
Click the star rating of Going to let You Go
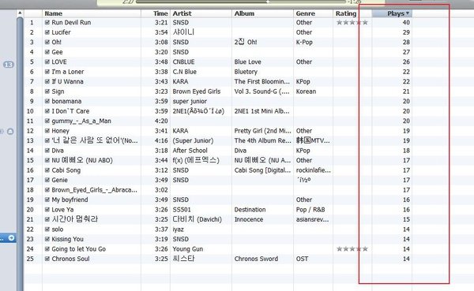352,248
